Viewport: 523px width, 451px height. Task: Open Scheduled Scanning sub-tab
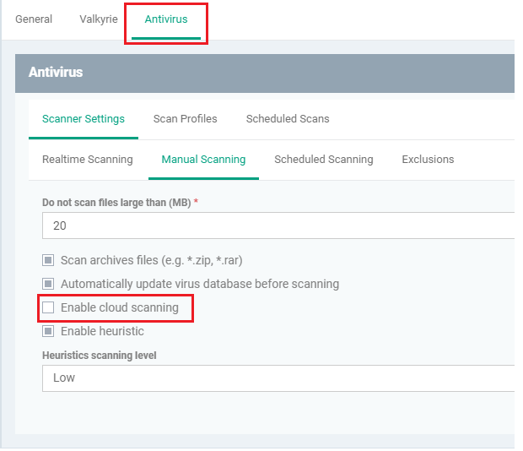324,160
